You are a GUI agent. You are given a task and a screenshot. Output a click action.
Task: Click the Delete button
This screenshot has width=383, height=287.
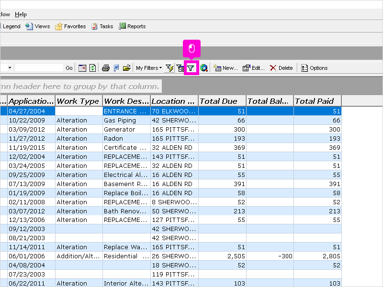tap(281, 68)
